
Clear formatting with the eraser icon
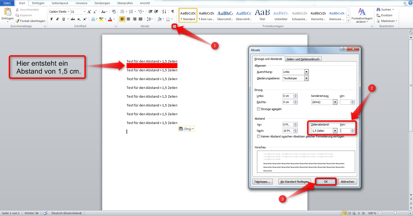tap(114, 12)
